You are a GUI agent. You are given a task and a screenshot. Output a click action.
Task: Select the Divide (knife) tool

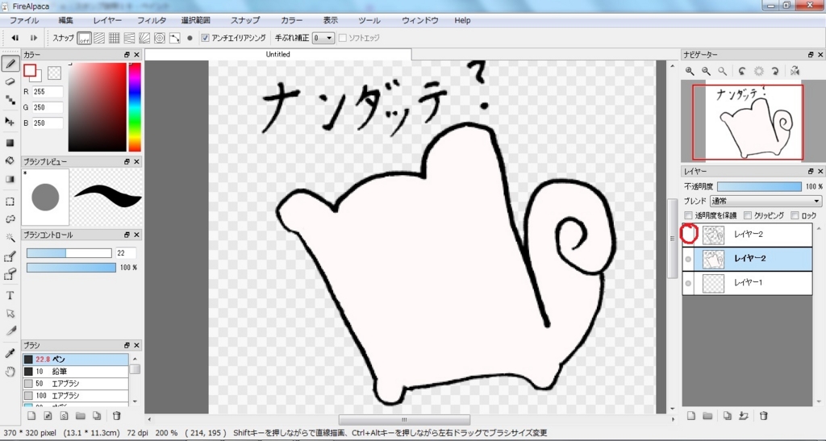(x=10, y=331)
